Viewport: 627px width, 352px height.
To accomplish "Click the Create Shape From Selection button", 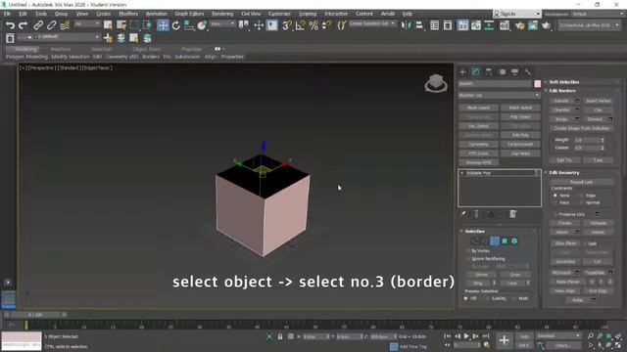I will click(581, 128).
